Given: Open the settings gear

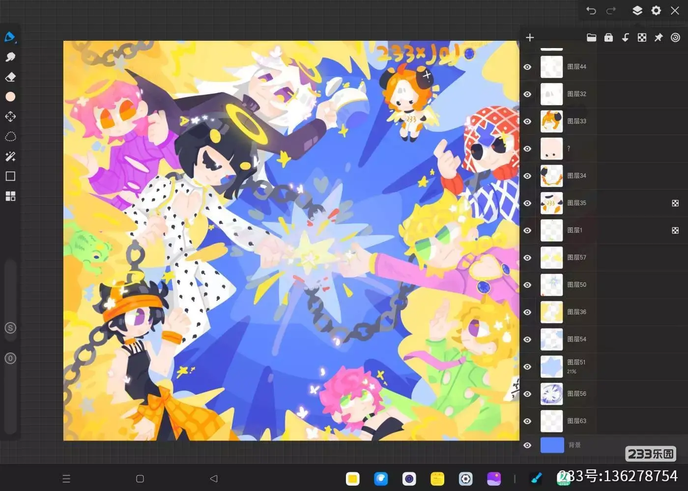Looking at the screenshot, I should [656, 10].
